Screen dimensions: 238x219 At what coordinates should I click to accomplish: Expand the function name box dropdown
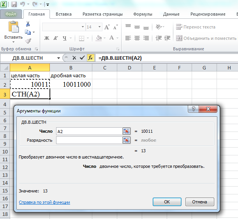click(x=58, y=58)
